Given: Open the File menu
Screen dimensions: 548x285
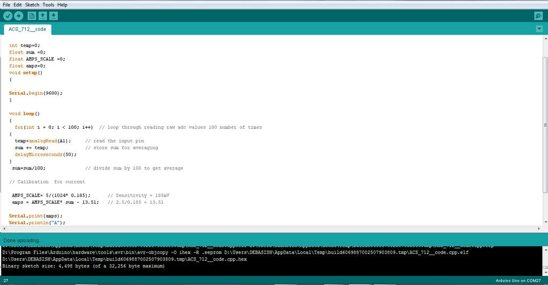Looking at the screenshot, I should tap(6, 4).
